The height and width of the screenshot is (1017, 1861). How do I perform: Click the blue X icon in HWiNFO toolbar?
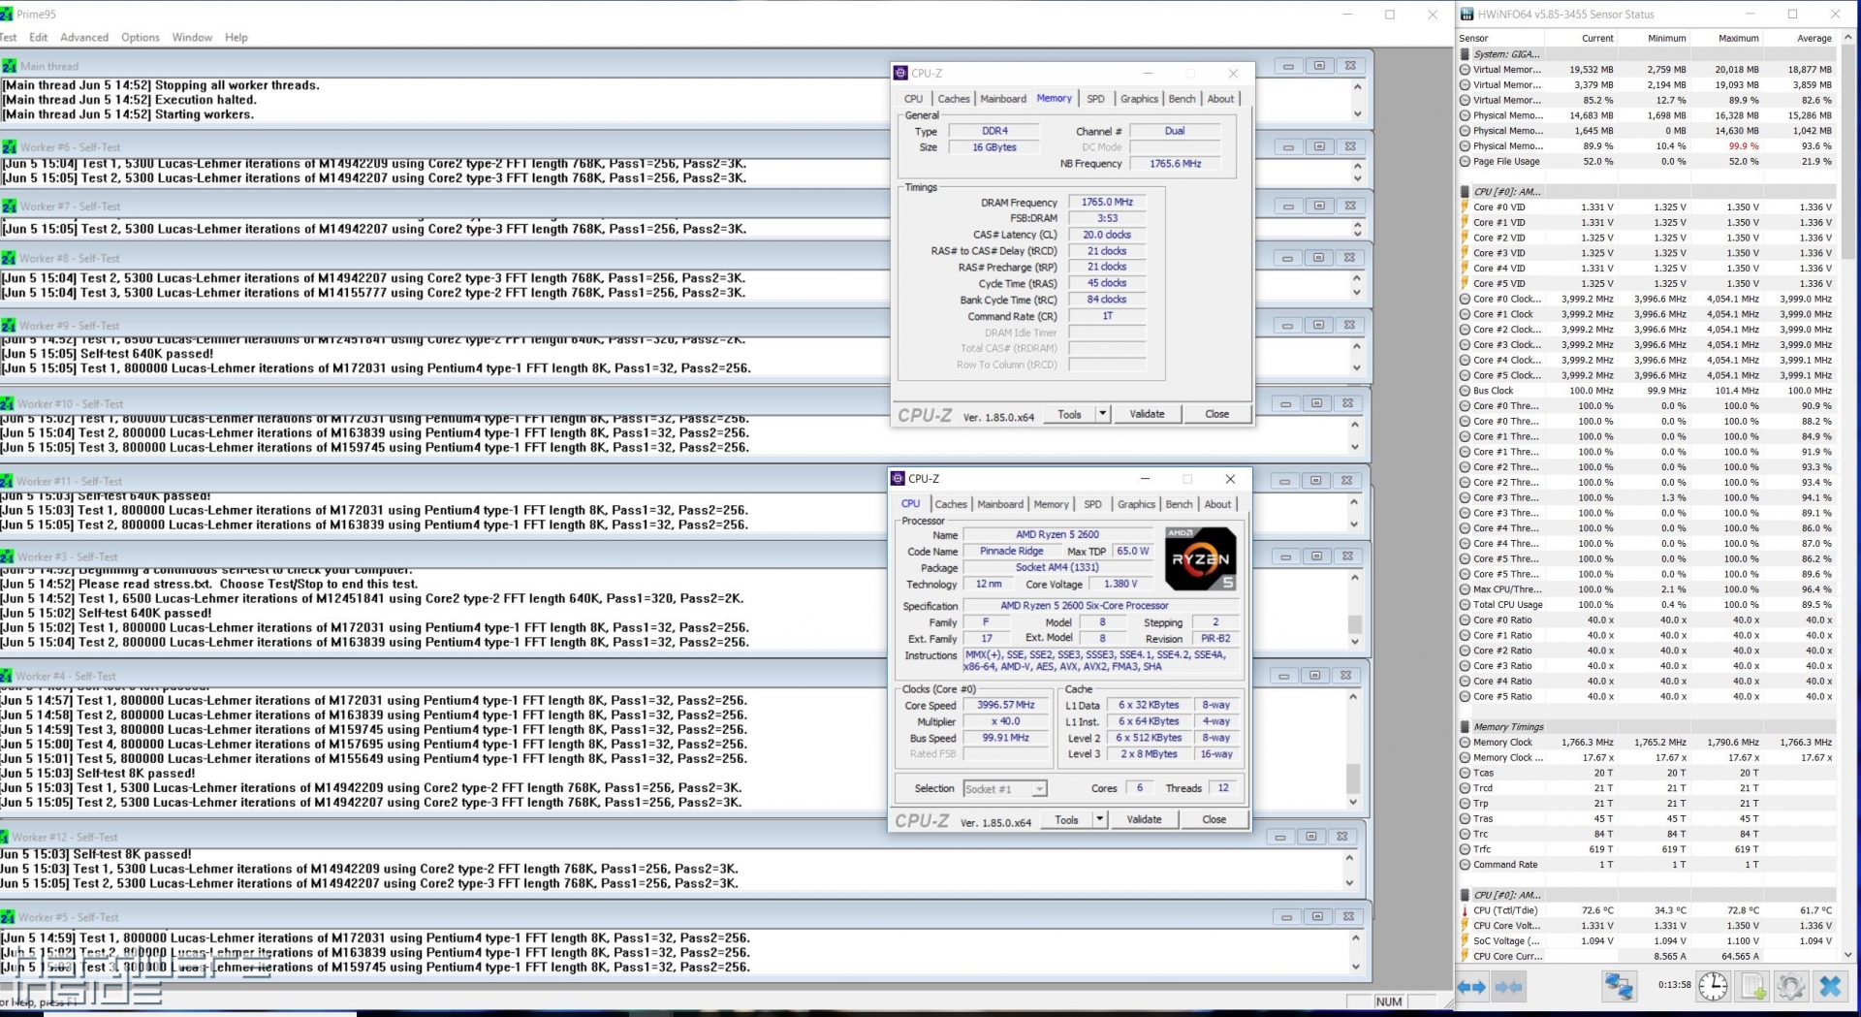(x=1830, y=987)
